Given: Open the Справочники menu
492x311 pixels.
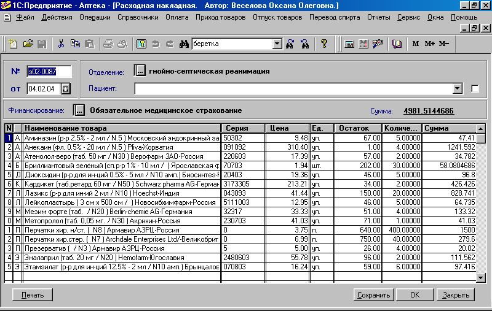Looking at the screenshot, I should pos(138,17).
